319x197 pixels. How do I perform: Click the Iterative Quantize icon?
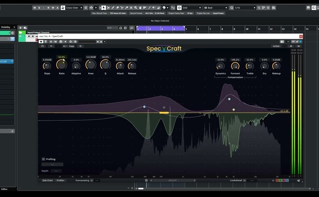(x=259, y=8)
